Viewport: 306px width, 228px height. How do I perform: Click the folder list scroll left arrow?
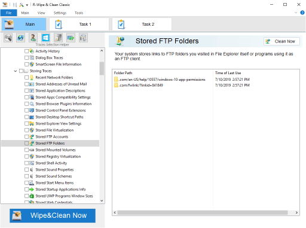[x=115, y=212]
